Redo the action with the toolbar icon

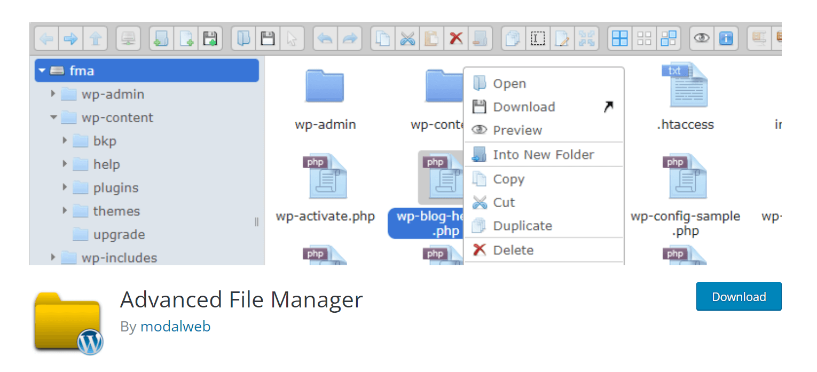[x=350, y=38]
